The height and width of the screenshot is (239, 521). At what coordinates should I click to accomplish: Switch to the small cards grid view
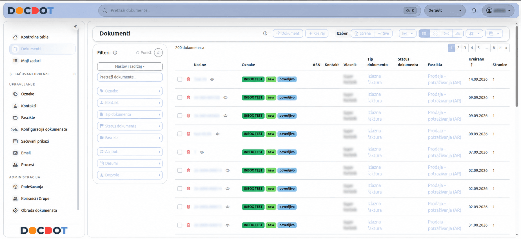coord(435,34)
